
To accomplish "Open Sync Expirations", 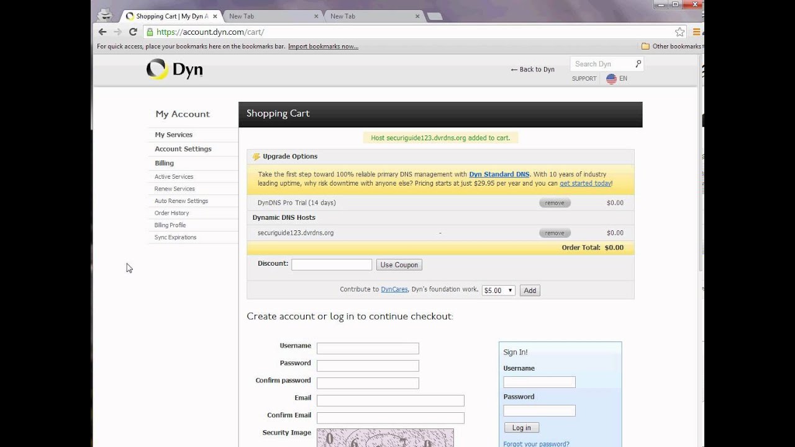I will [175, 237].
